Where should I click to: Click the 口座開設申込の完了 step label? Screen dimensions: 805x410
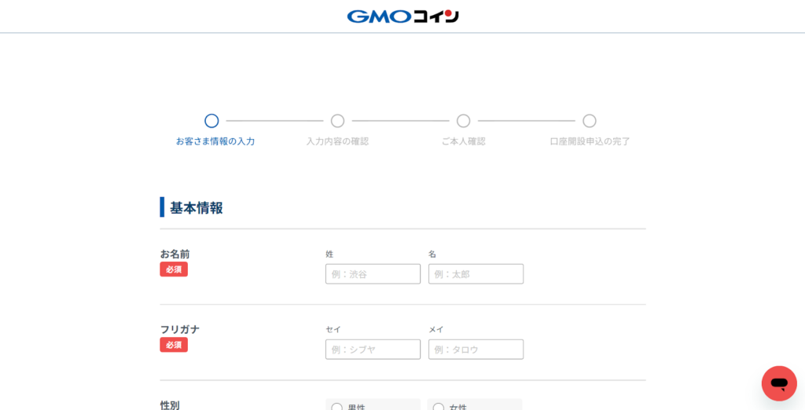[x=590, y=141]
